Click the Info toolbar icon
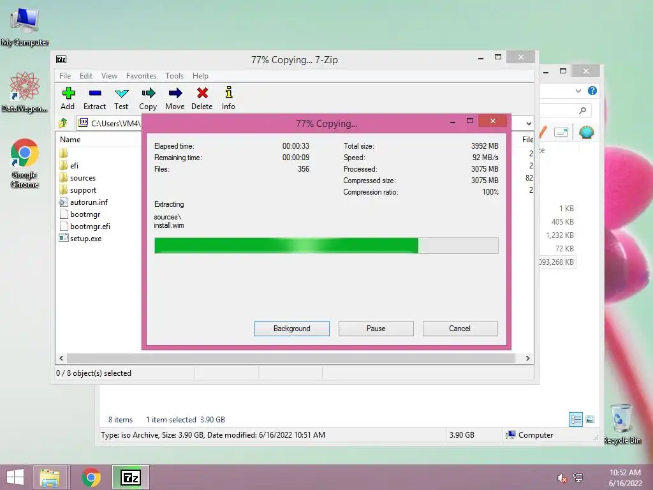The width and height of the screenshot is (653, 490). (x=228, y=98)
